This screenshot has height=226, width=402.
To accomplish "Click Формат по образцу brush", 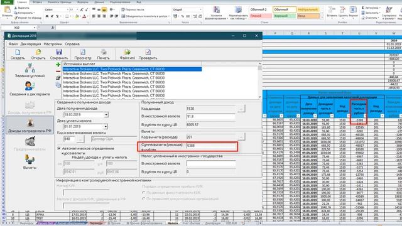I will (28, 18).
